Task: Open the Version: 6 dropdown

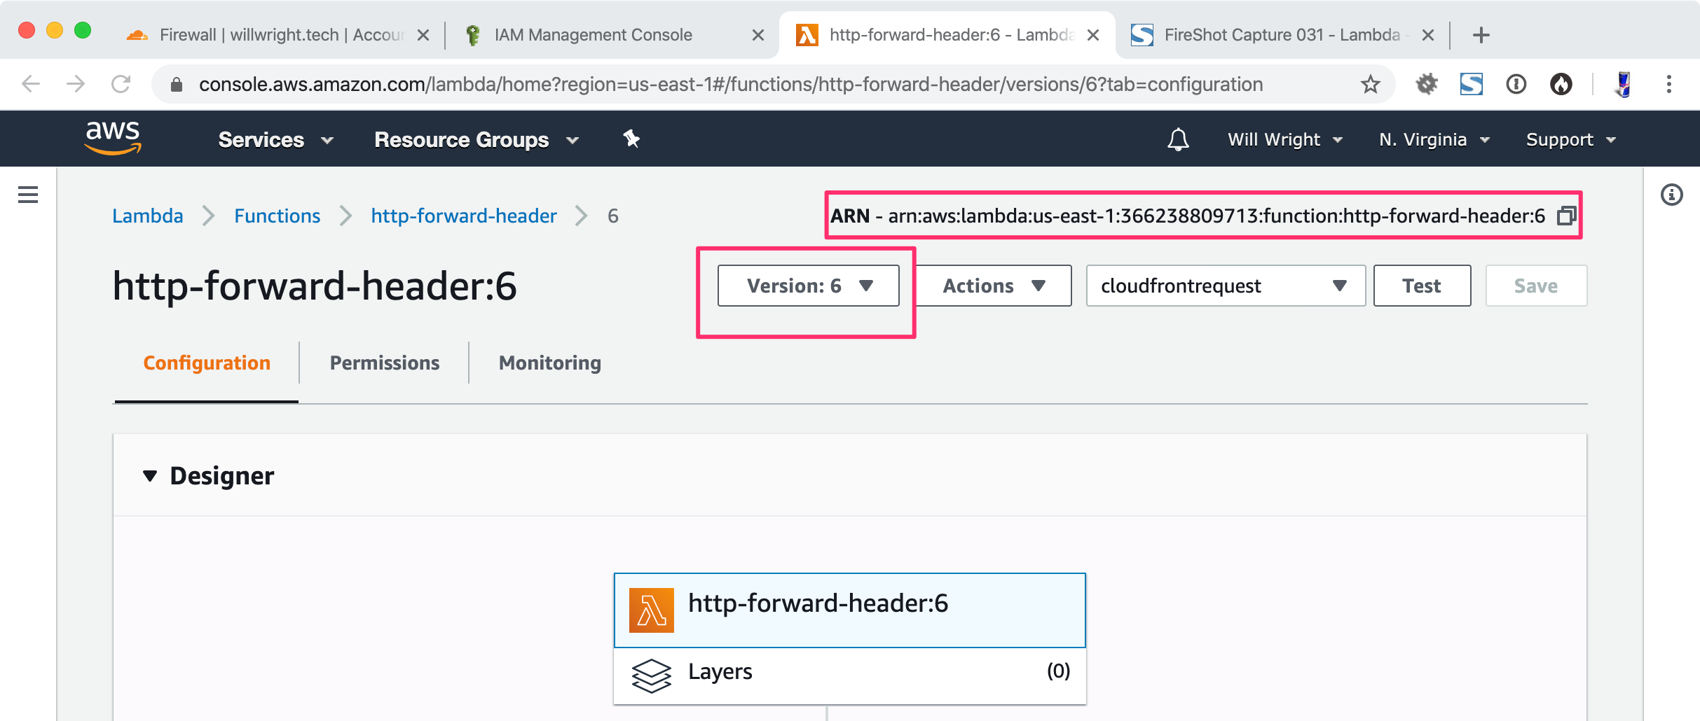Action: tap(808, 286)
